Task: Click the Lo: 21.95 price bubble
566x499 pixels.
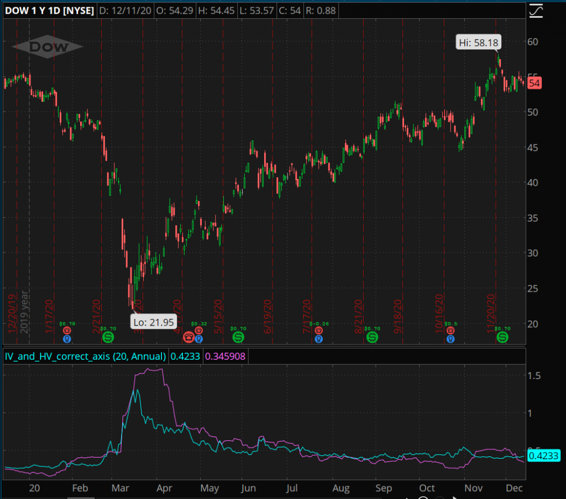Action: pyautogui.click(x=154, y=322)
